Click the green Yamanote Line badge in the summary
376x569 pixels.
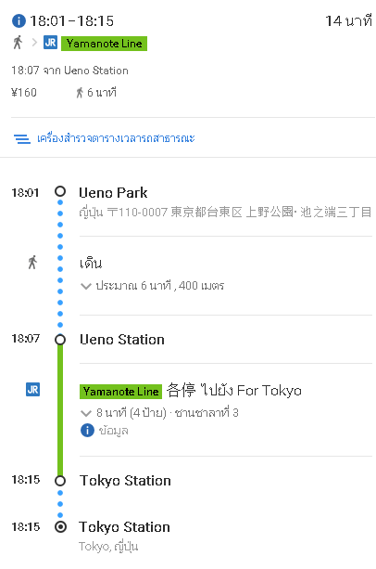click(x=105, y=44)
